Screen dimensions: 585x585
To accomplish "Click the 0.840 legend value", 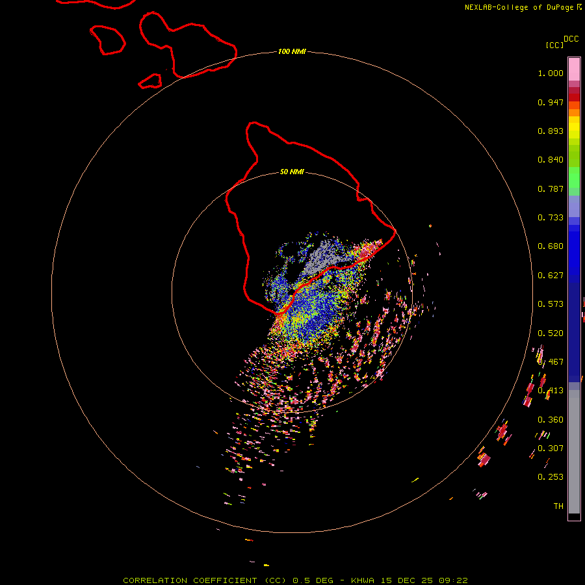I will (x=551, y=160).
